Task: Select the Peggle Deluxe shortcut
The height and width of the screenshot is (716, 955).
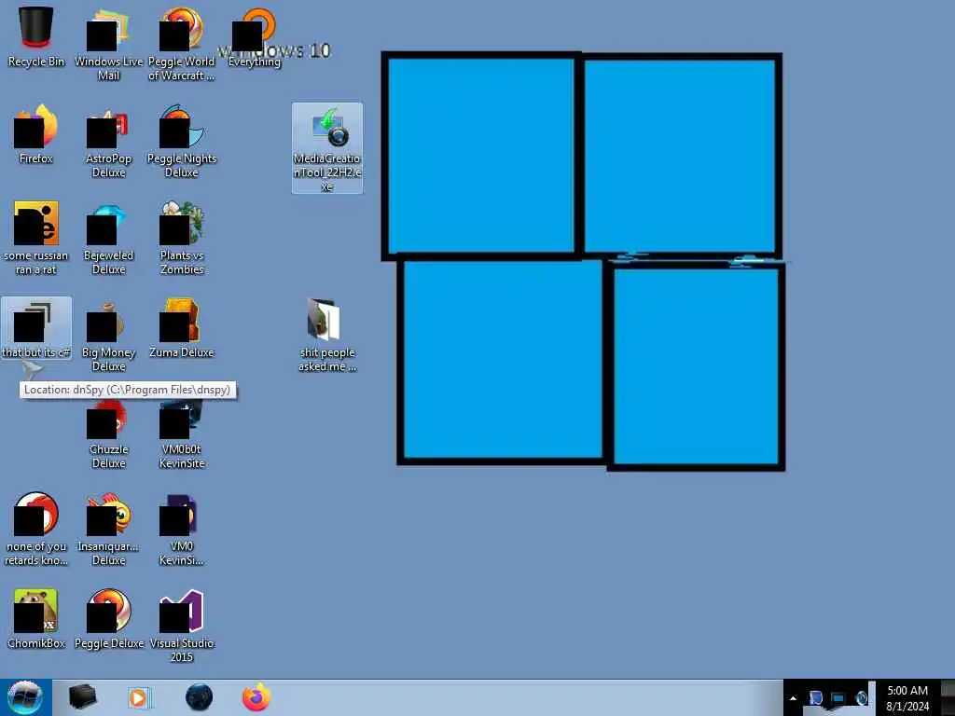Action: click(108, 619)
